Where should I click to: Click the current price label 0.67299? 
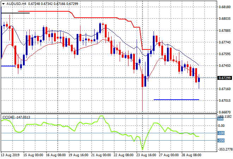(225, 78)
